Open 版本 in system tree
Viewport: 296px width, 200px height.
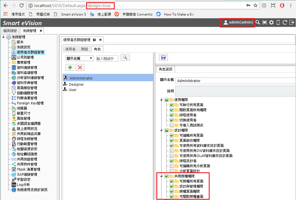(x=18, y=42)
